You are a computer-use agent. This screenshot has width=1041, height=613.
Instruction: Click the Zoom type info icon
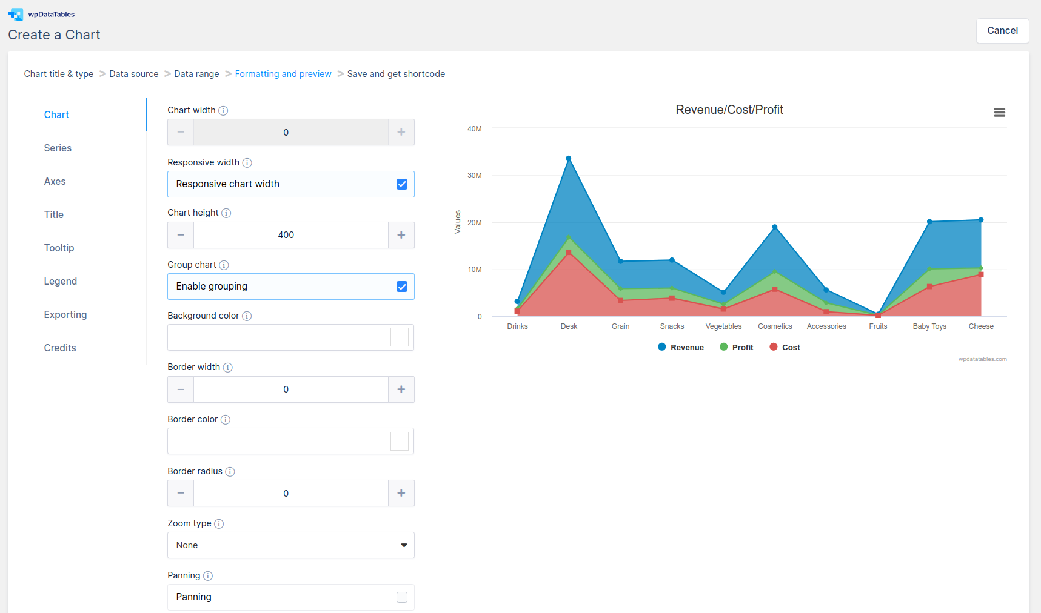pos(219,524)
